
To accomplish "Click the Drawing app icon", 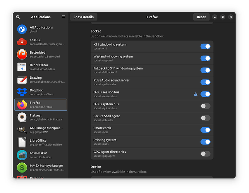I will (22, 80).
